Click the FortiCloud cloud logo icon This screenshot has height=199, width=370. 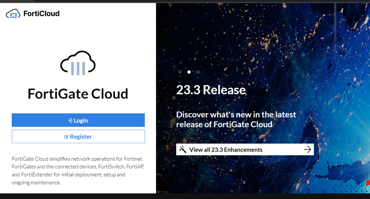coord(13,14)
